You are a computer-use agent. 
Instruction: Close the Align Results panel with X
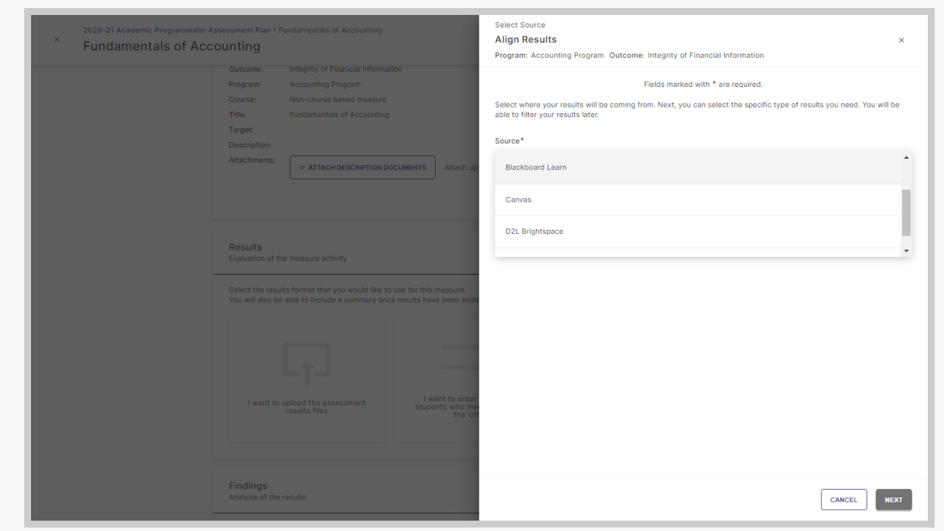(901, 40)
